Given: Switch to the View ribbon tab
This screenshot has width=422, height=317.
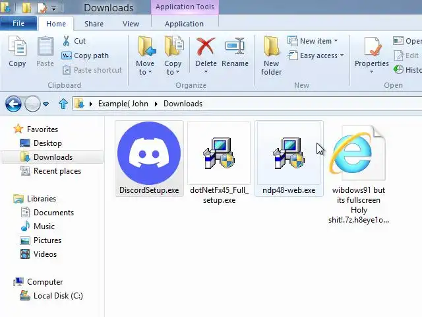Looking at the screenshot, I should pos(131,24).
